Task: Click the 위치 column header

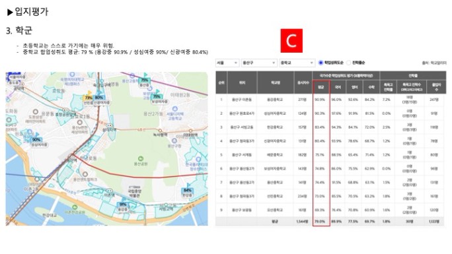Action: (x=242, y=82)
